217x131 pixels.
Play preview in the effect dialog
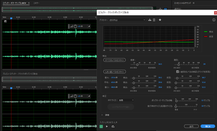tap(107, 126)
